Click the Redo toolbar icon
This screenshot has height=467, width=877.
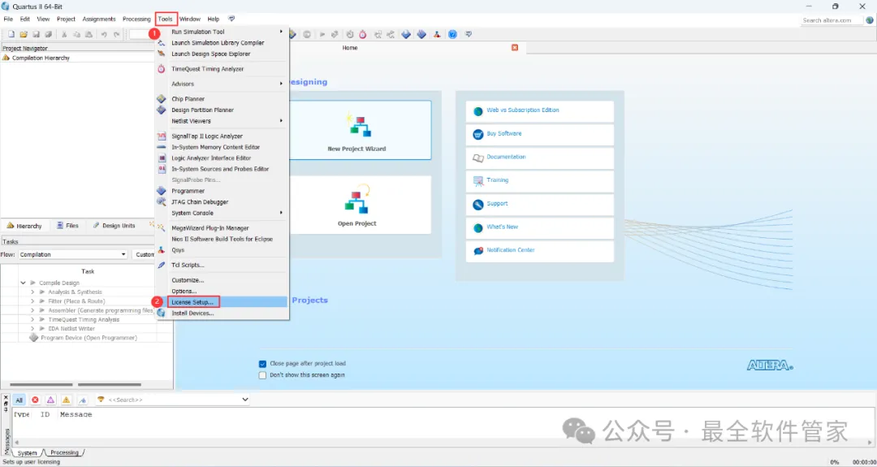point(116,34)
